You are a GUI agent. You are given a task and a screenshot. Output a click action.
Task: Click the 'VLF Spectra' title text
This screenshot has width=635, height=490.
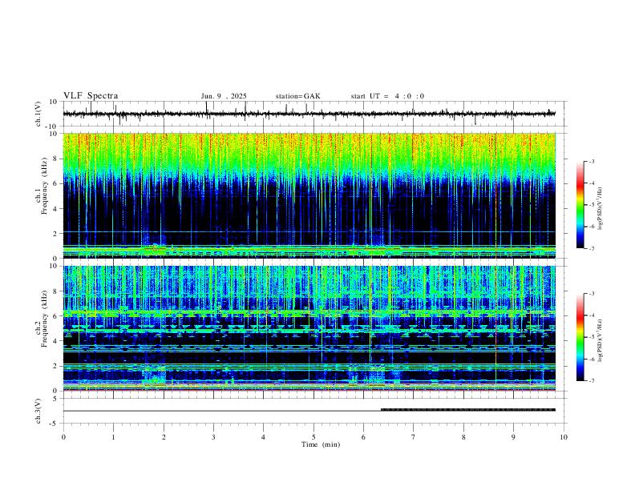(91, 96)
